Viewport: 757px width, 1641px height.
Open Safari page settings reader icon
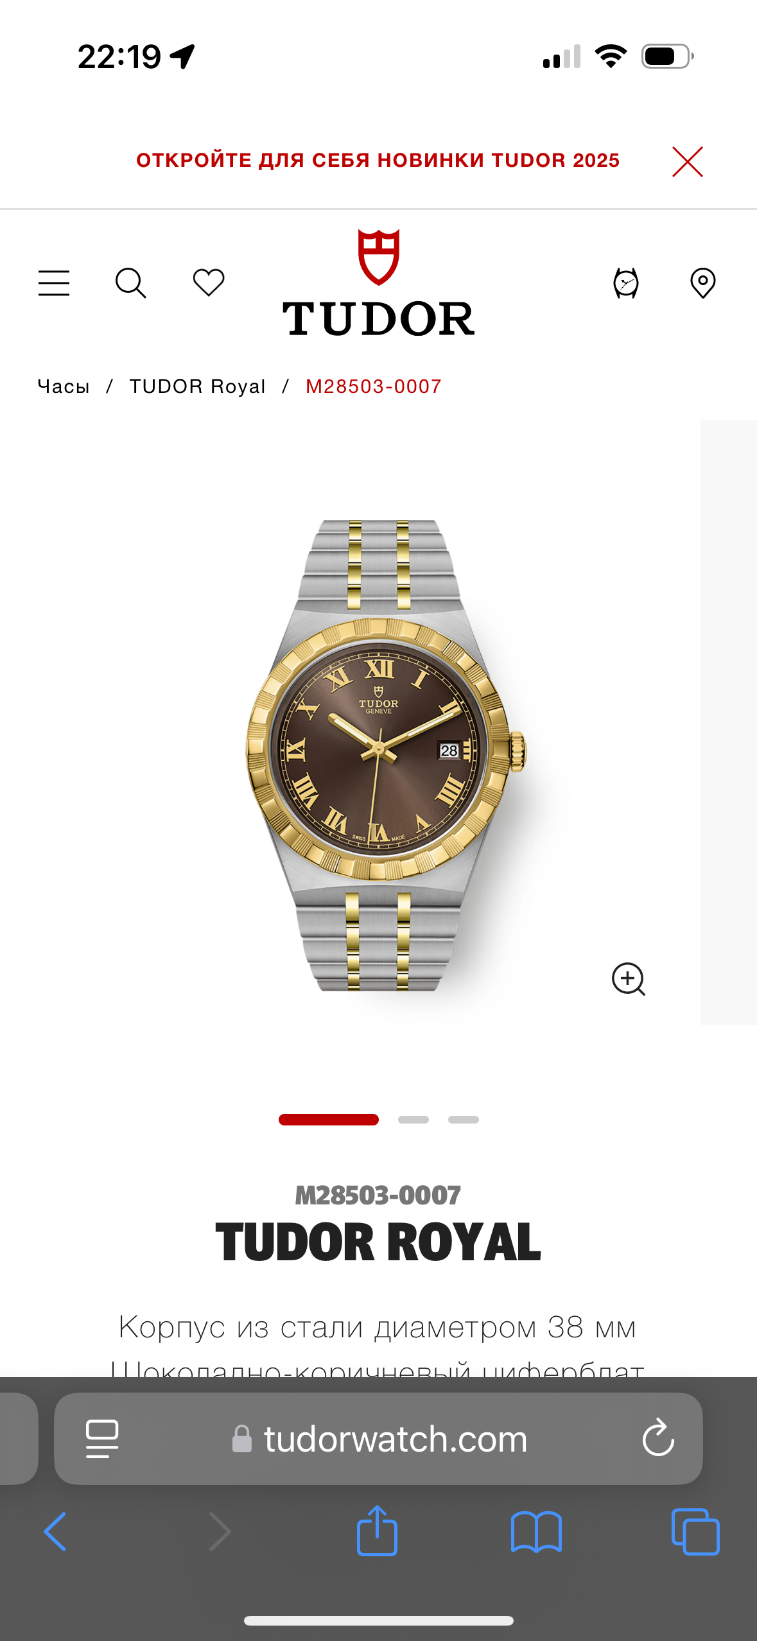coord(102,1439)
